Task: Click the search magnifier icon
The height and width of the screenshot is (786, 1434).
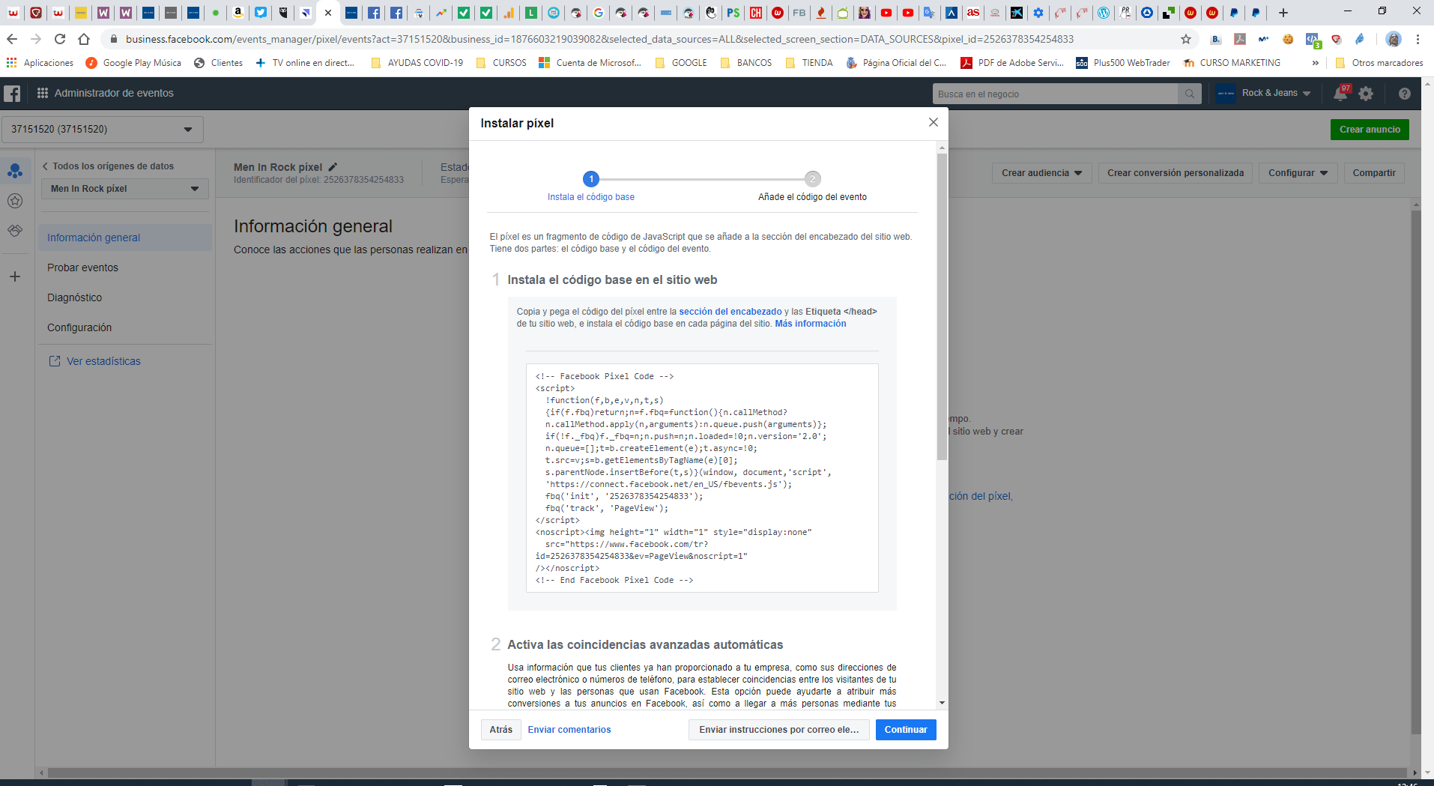Action: pos(1189,94)
